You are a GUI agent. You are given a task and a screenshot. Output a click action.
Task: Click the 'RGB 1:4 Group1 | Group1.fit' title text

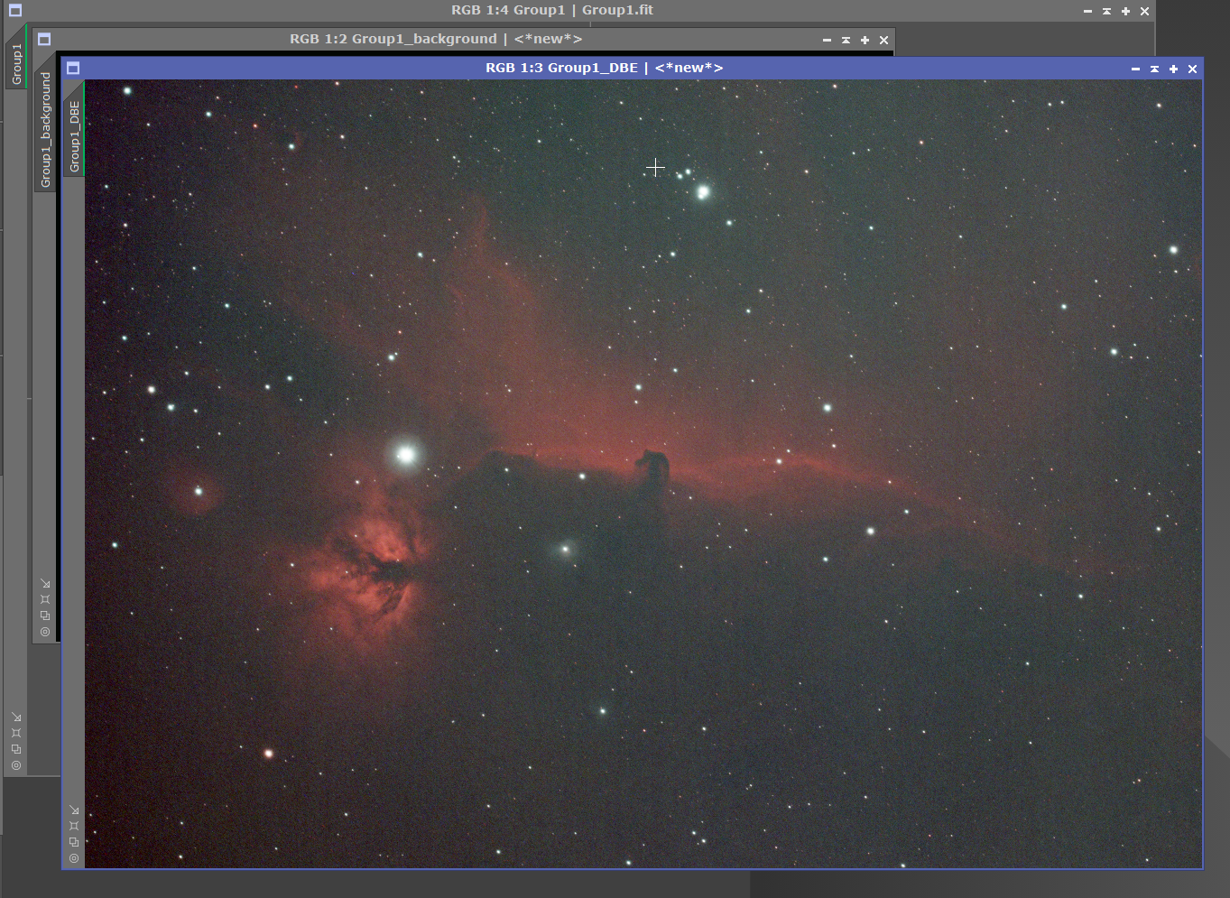click(552, 10)
